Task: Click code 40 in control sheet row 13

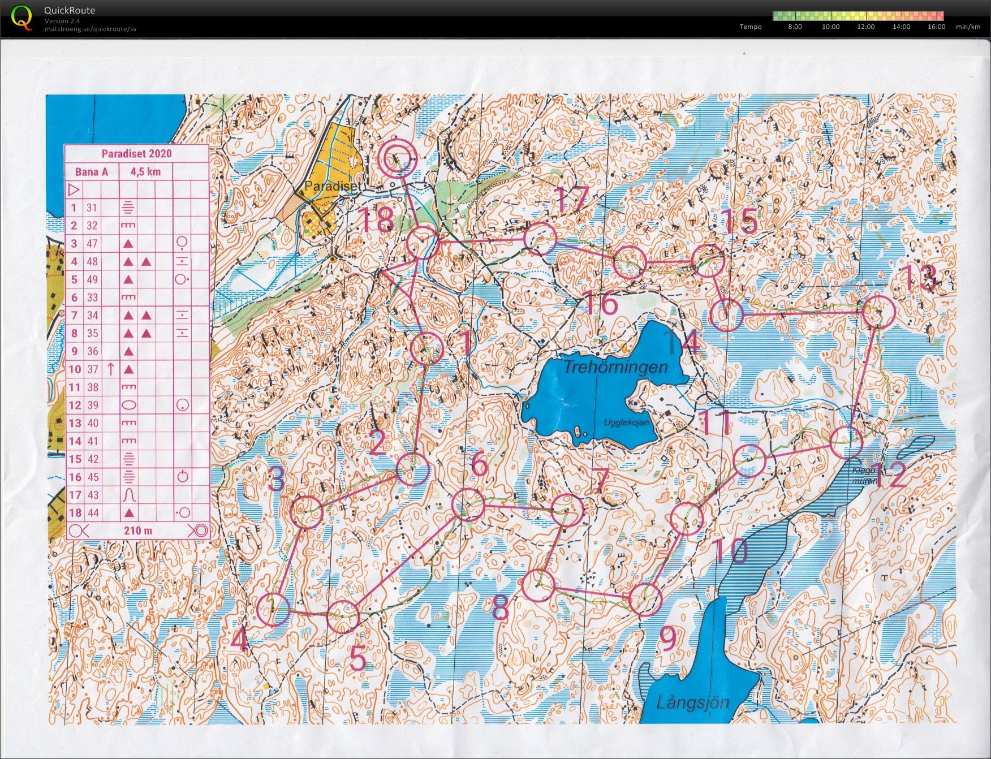Action: pos(92,423)
